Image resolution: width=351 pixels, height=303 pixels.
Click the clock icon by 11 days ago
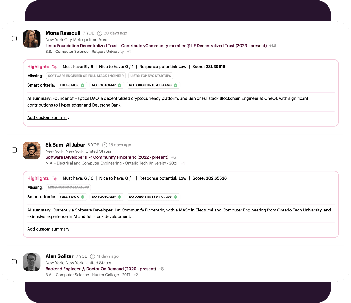(x=93, y=256)
